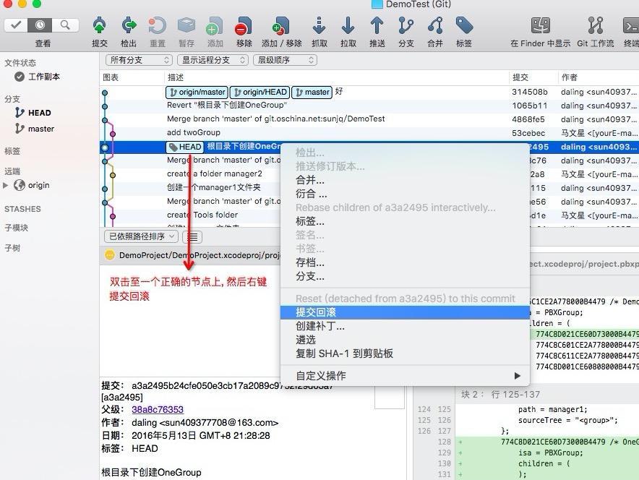
Task: Click the Branch (分支) toolbar icon
Action: click(x=406, y=26)
